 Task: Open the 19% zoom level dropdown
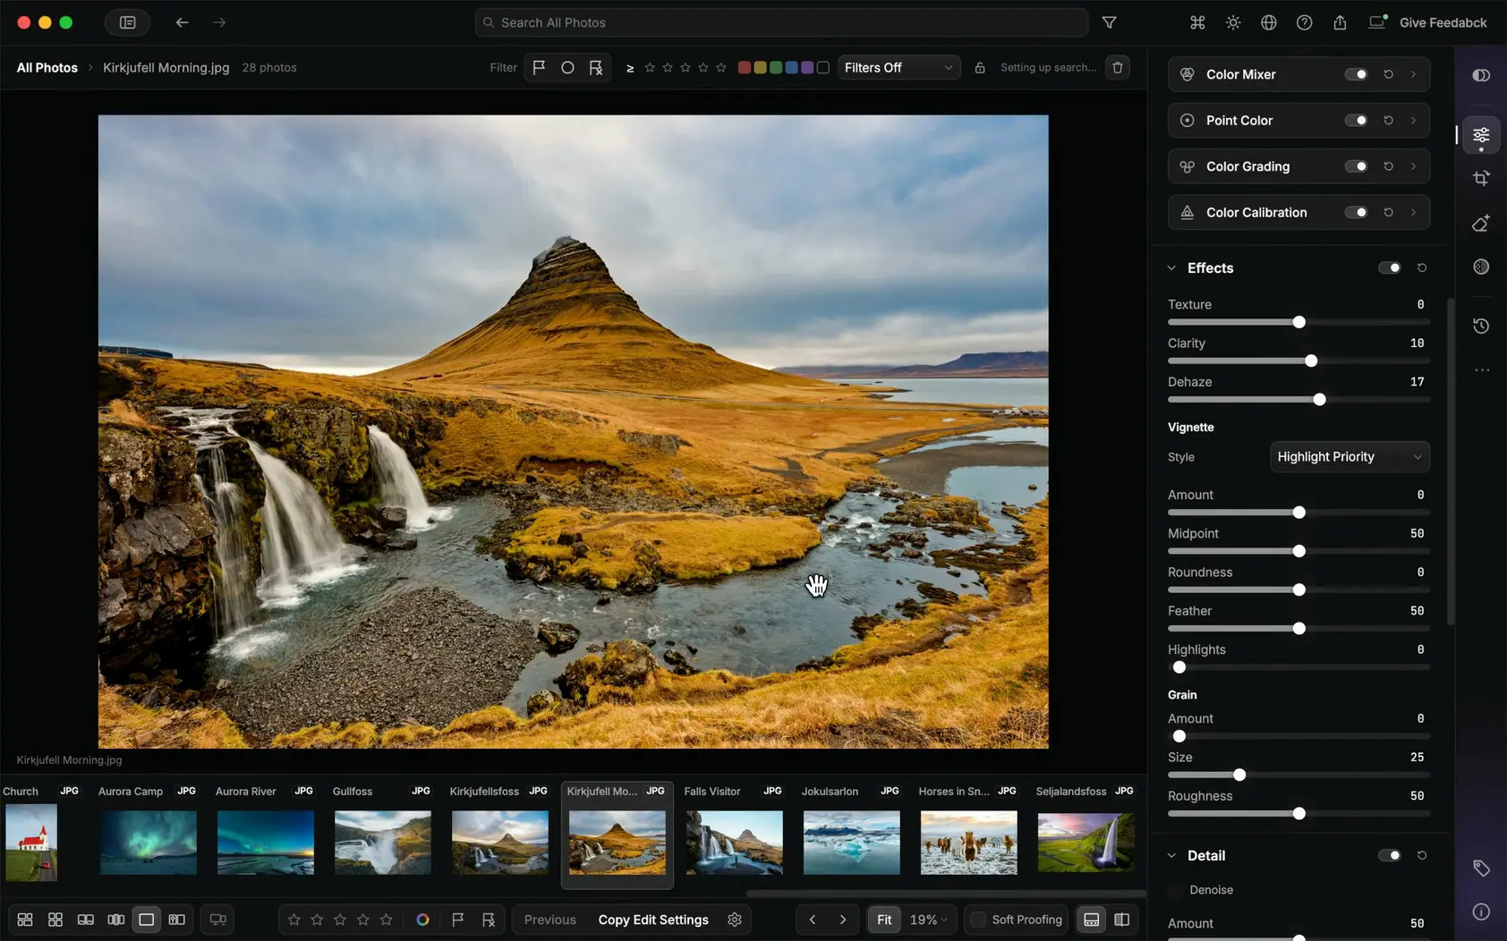(x=928, y=920)
